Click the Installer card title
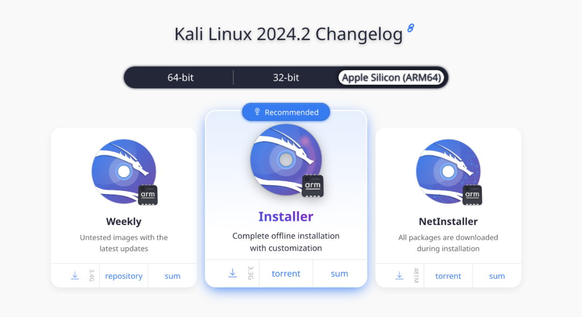 tap(286, 216)
